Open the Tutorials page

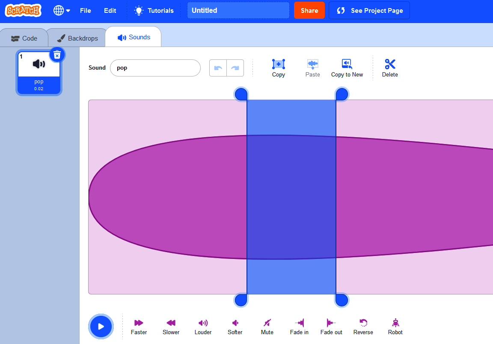(x=154, y=10)
